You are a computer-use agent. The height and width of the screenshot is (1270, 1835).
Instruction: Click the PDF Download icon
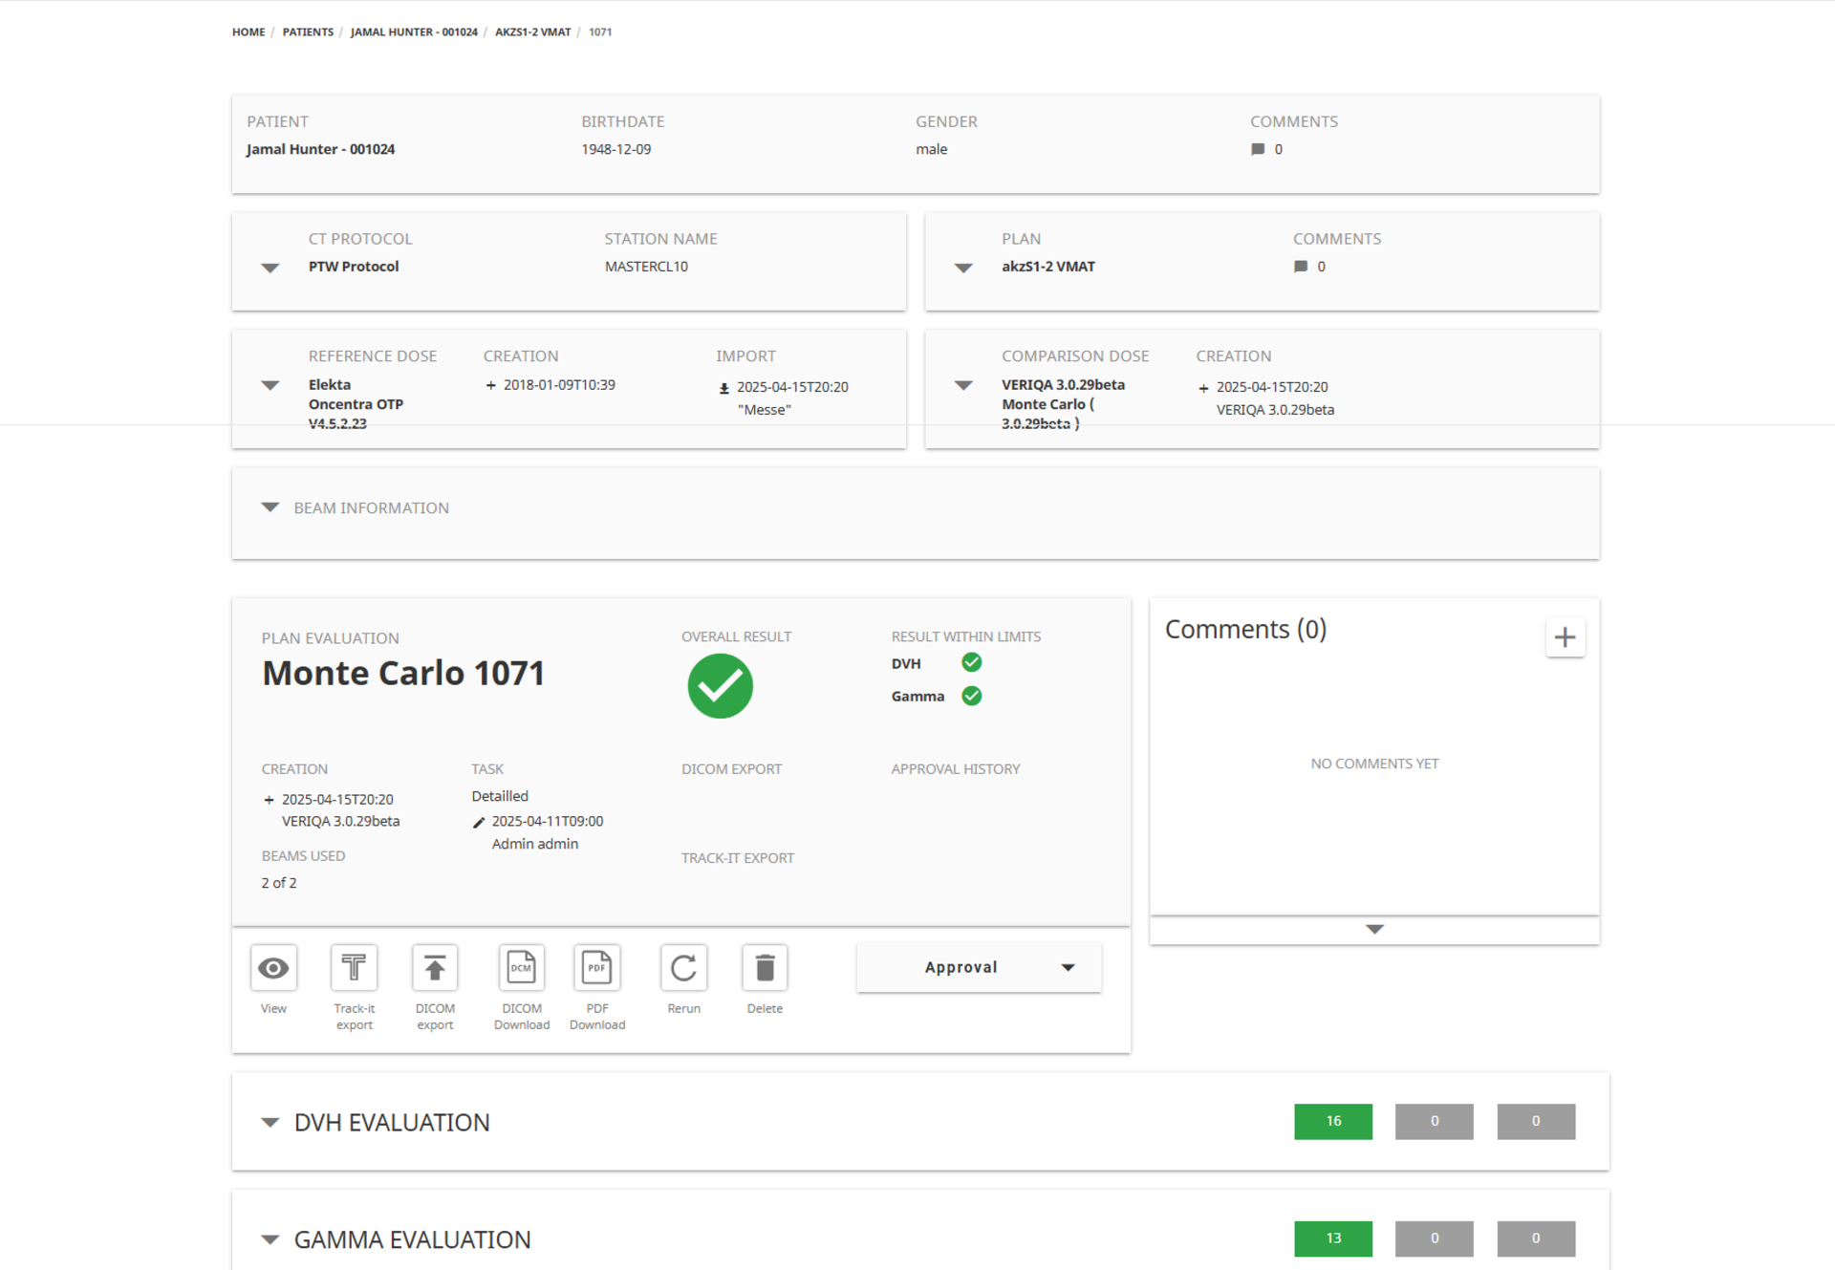click(597, 968)
